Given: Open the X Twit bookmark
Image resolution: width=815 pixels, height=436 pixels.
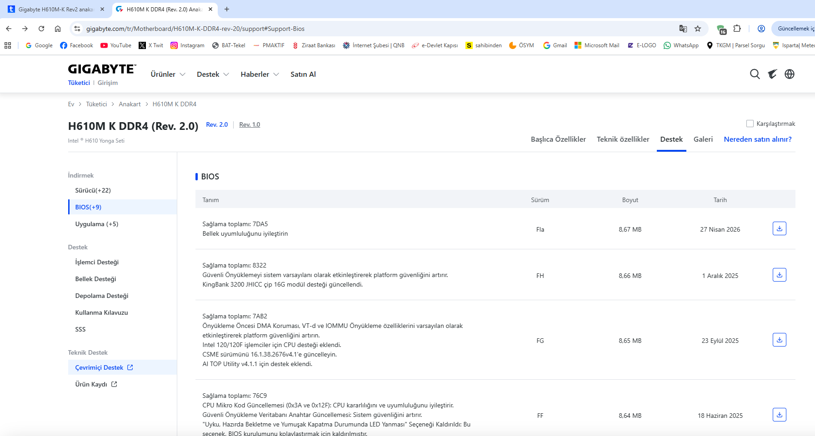Looking at the screenshot, I should coord(151,45).
